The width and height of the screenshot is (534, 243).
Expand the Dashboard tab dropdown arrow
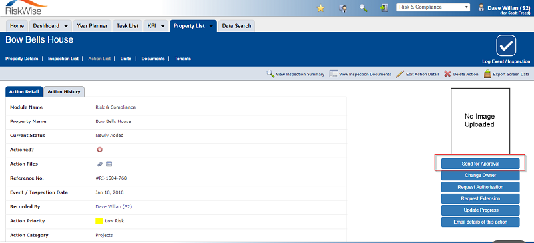65,26
